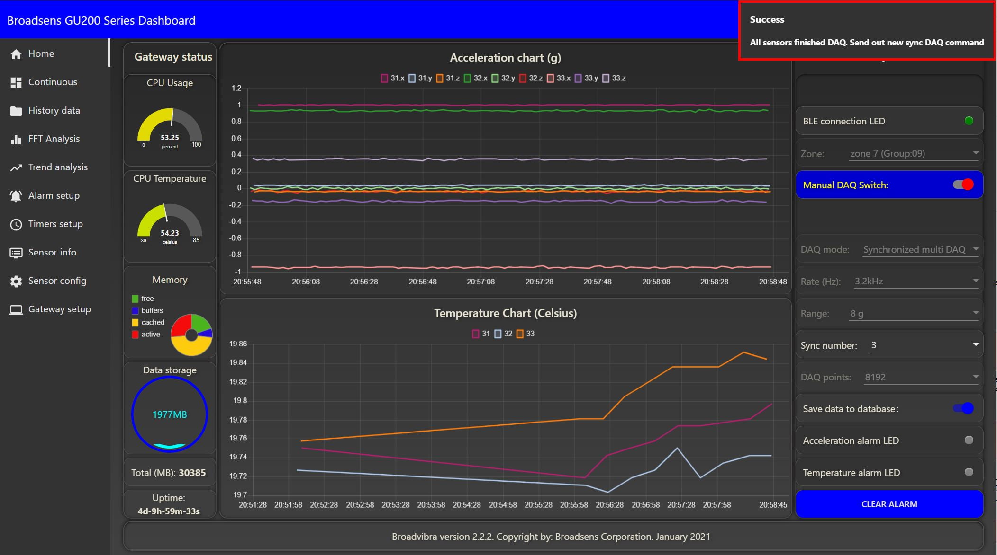Toggle 31.y series in acceleration legend

[x=420, y=78]
